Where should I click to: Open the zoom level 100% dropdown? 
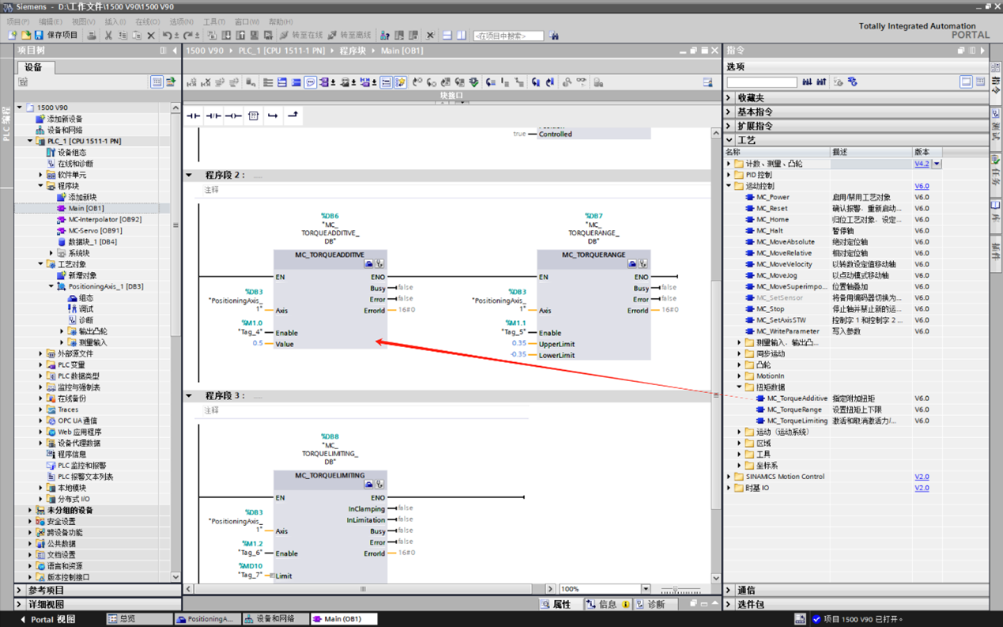(x=646, y=589)
